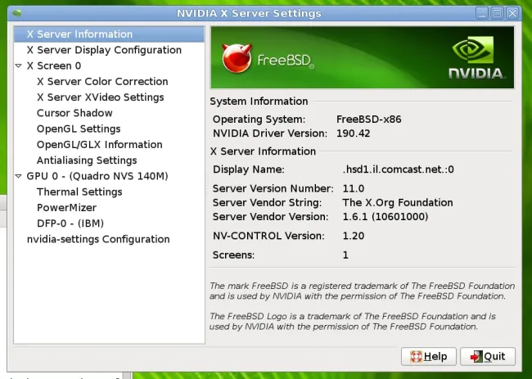
Task: Open PowerMizer page
Action: [x=66, y=208]
